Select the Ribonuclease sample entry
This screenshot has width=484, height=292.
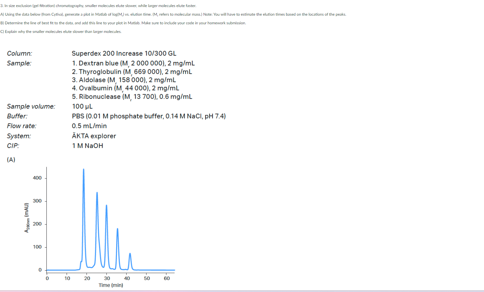[x=132, y=96]
